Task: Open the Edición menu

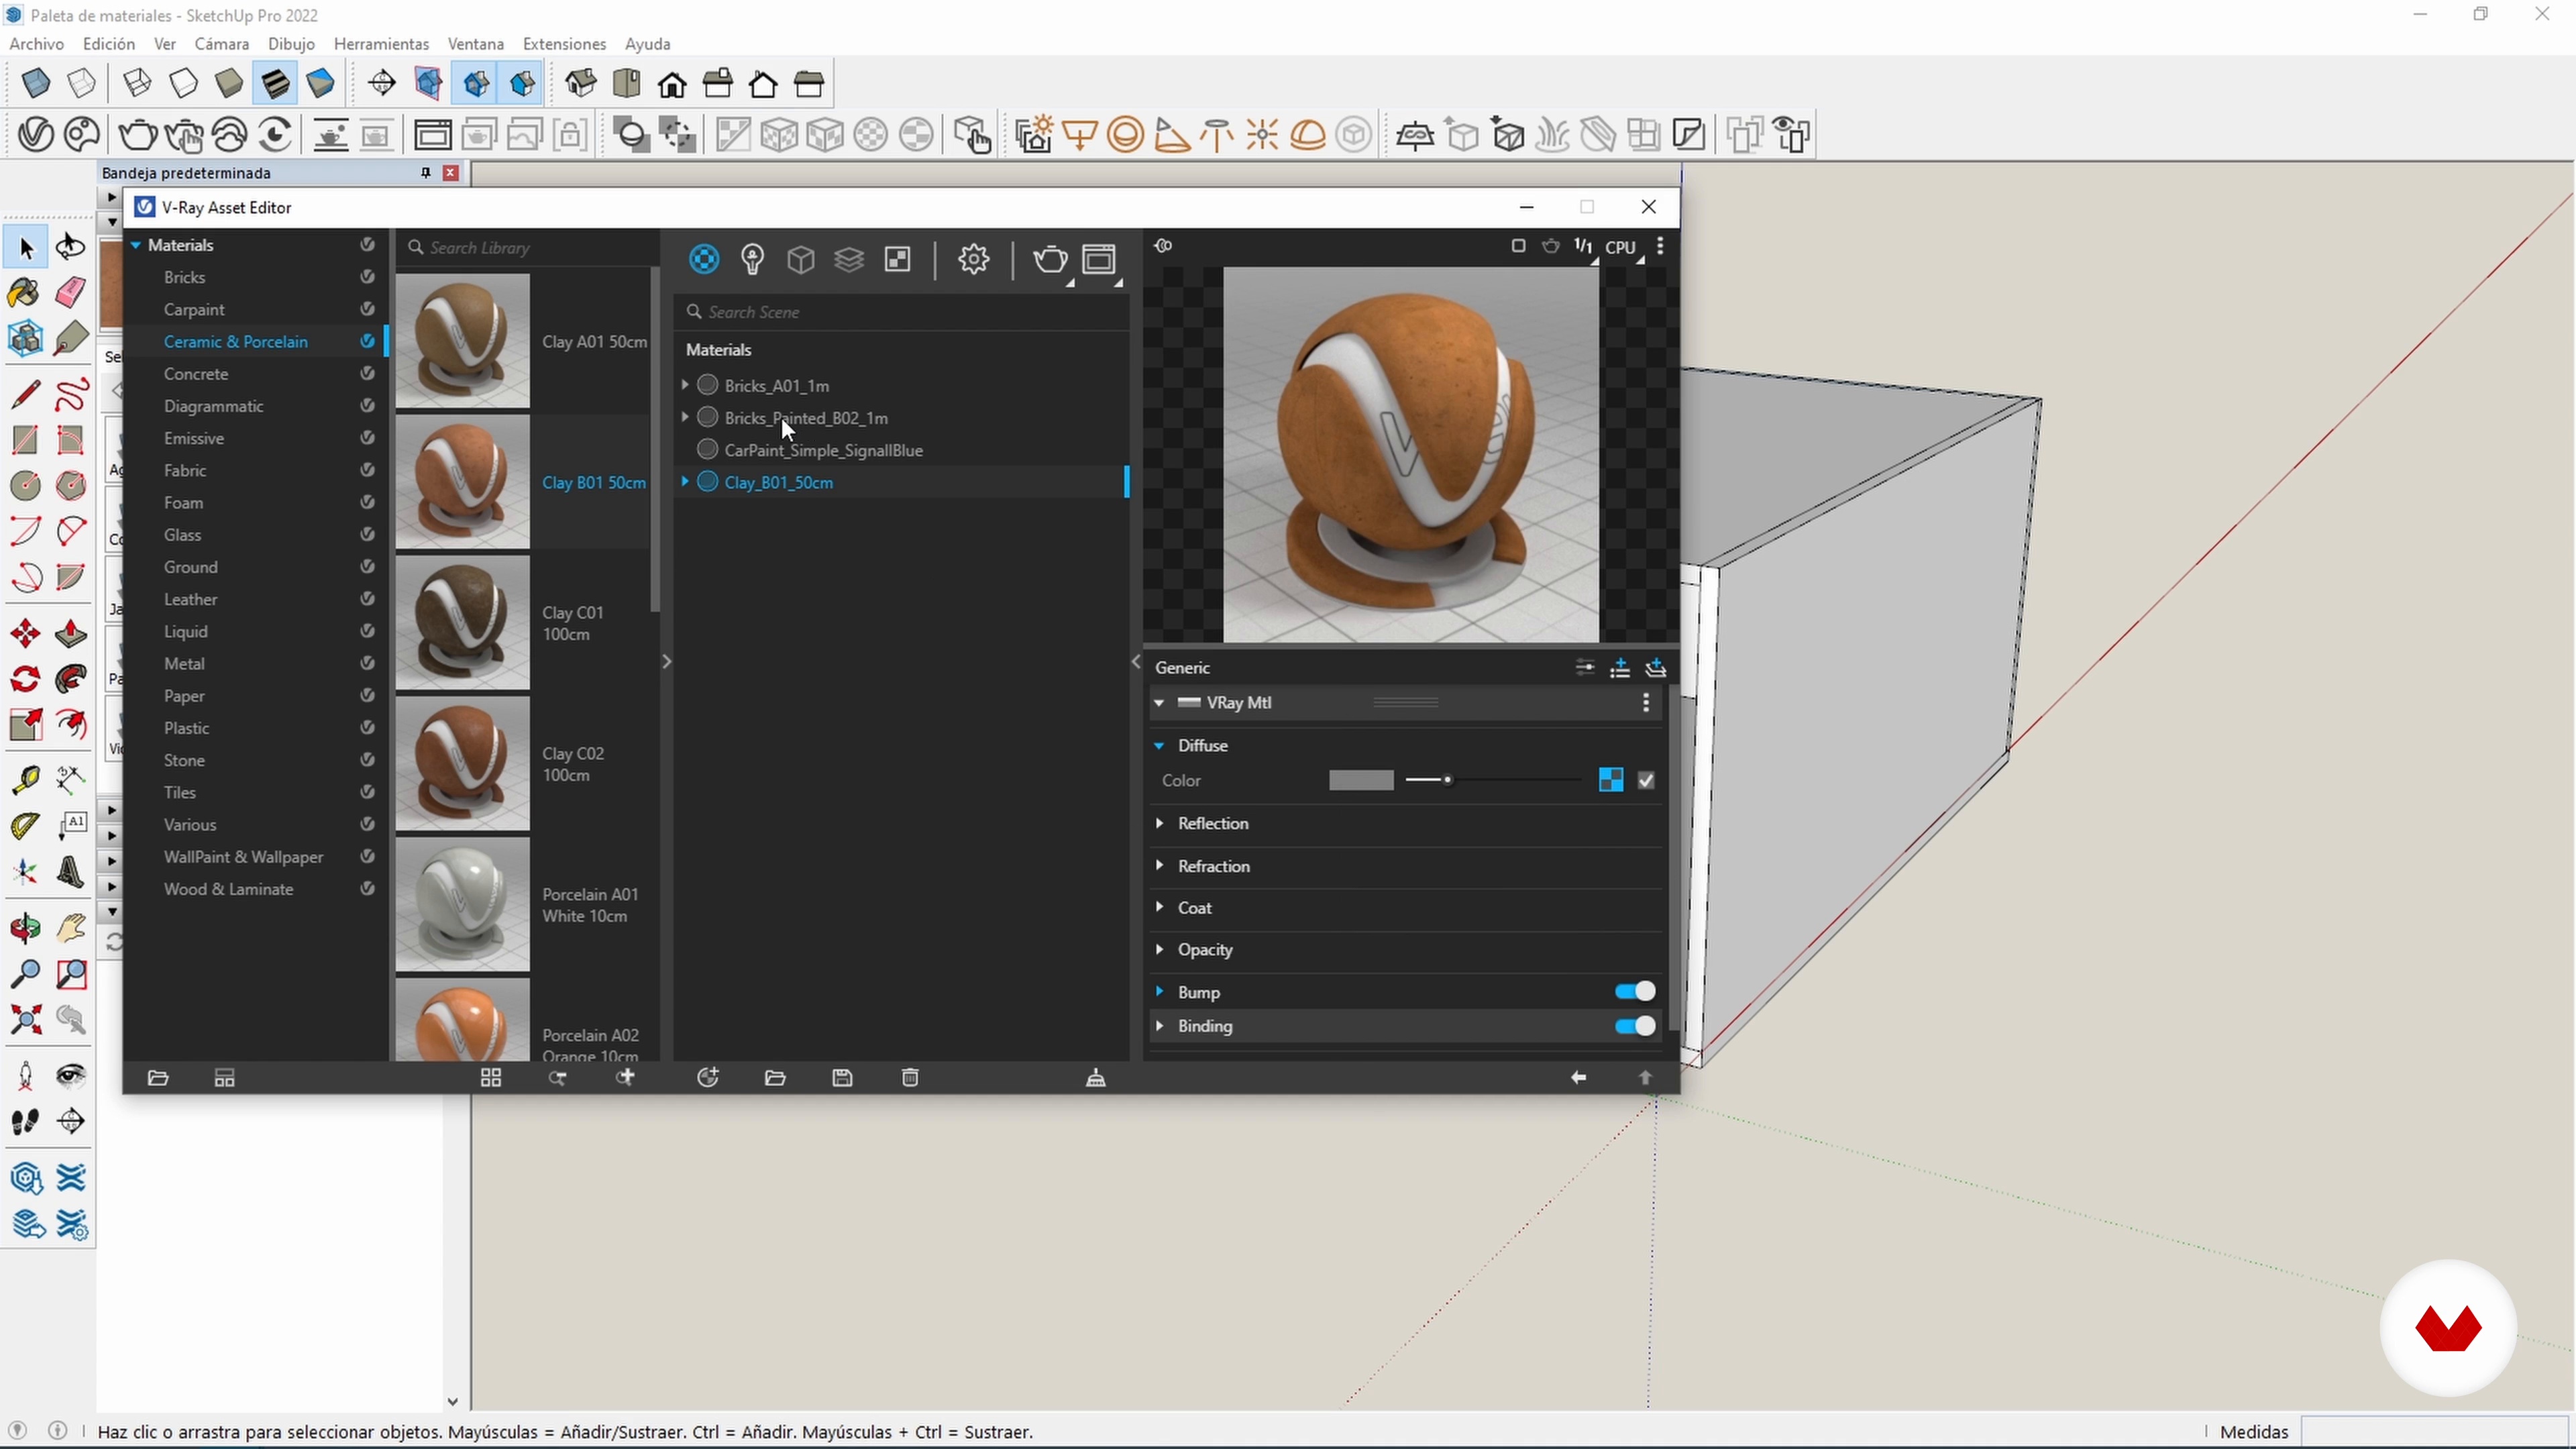Action: coord(109,44)
